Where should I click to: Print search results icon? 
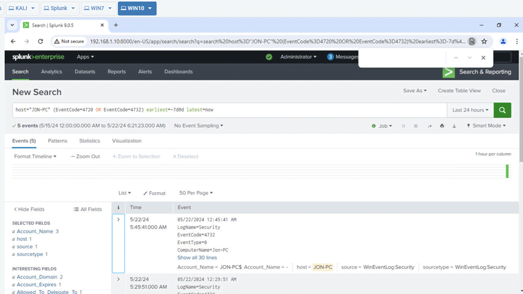(x=442, y=126)
